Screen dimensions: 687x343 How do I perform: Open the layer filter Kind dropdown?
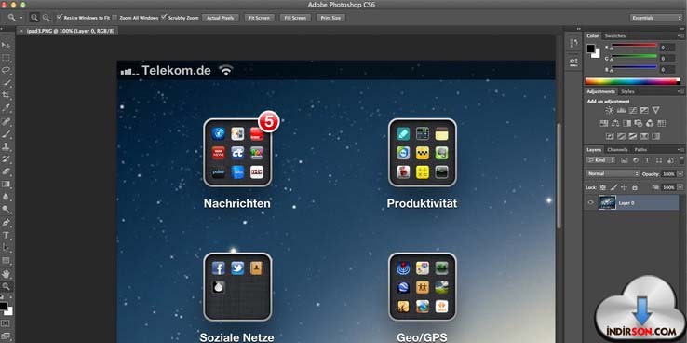pyautogui.click(x=600, y=160)
